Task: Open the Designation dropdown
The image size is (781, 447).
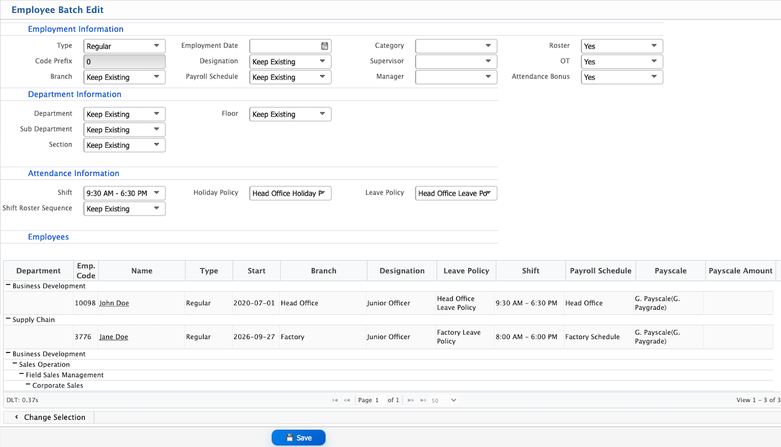Action: [291, 62]
